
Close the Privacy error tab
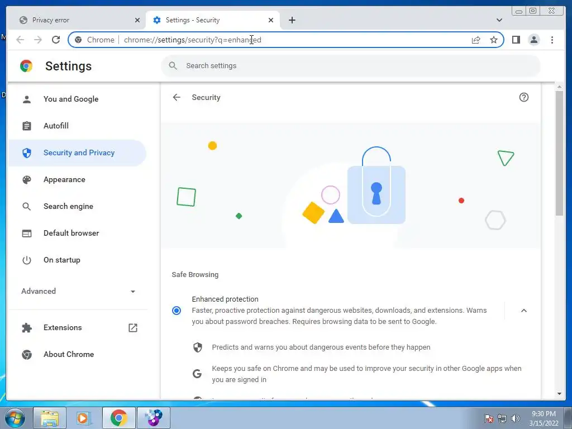click(137, 20)
